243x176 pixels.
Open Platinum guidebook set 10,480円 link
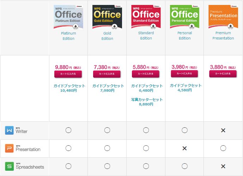pyautogui.click(x=69, y=88)
